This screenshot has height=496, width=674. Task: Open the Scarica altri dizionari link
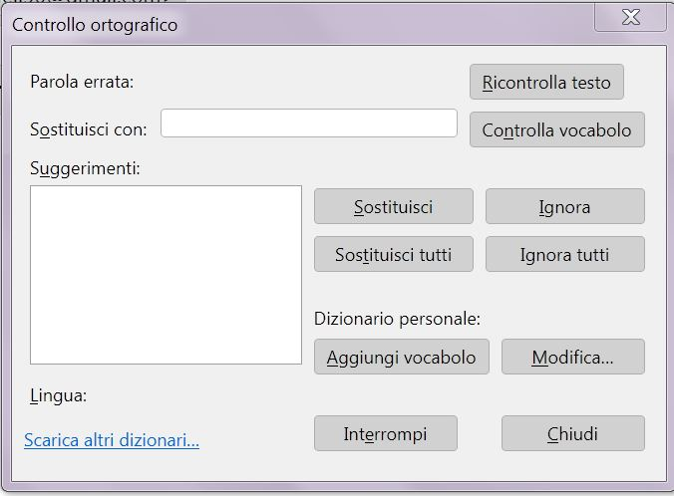pyautogui.click(x=112, y=440)
